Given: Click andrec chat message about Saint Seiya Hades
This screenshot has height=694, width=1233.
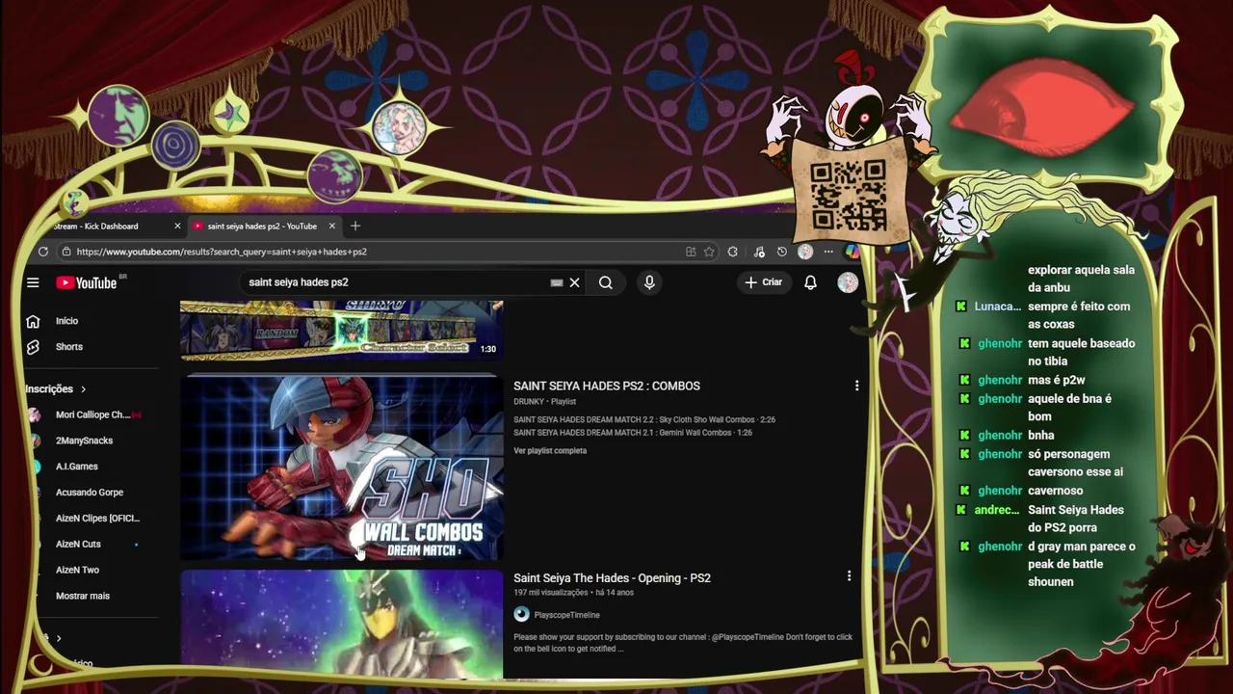Looking at the screenshot, I should pyautogui.click(x=1076, y=519).
